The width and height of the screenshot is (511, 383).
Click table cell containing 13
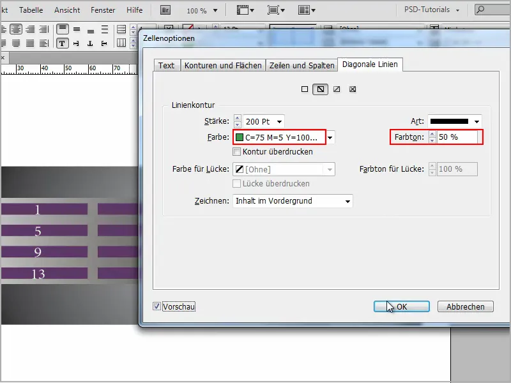(44, 273)
